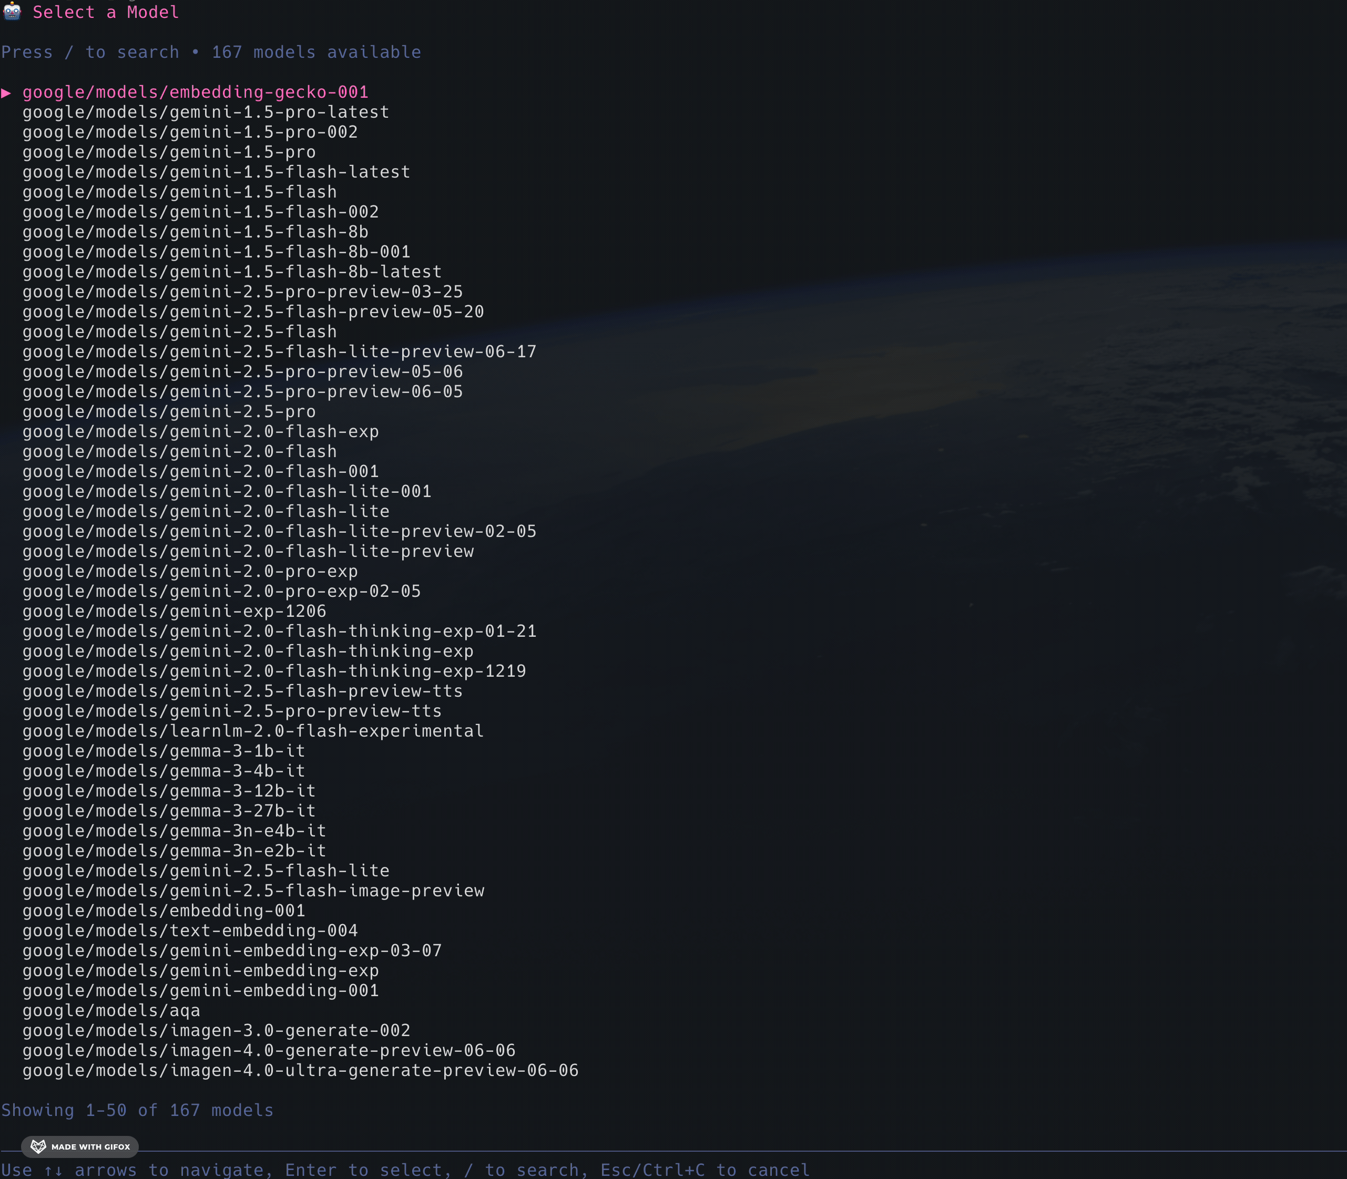This screenshot has height=1179, width=1347.
Task: Pick google/models/gemma-3-12b-it
Action: 169,791
